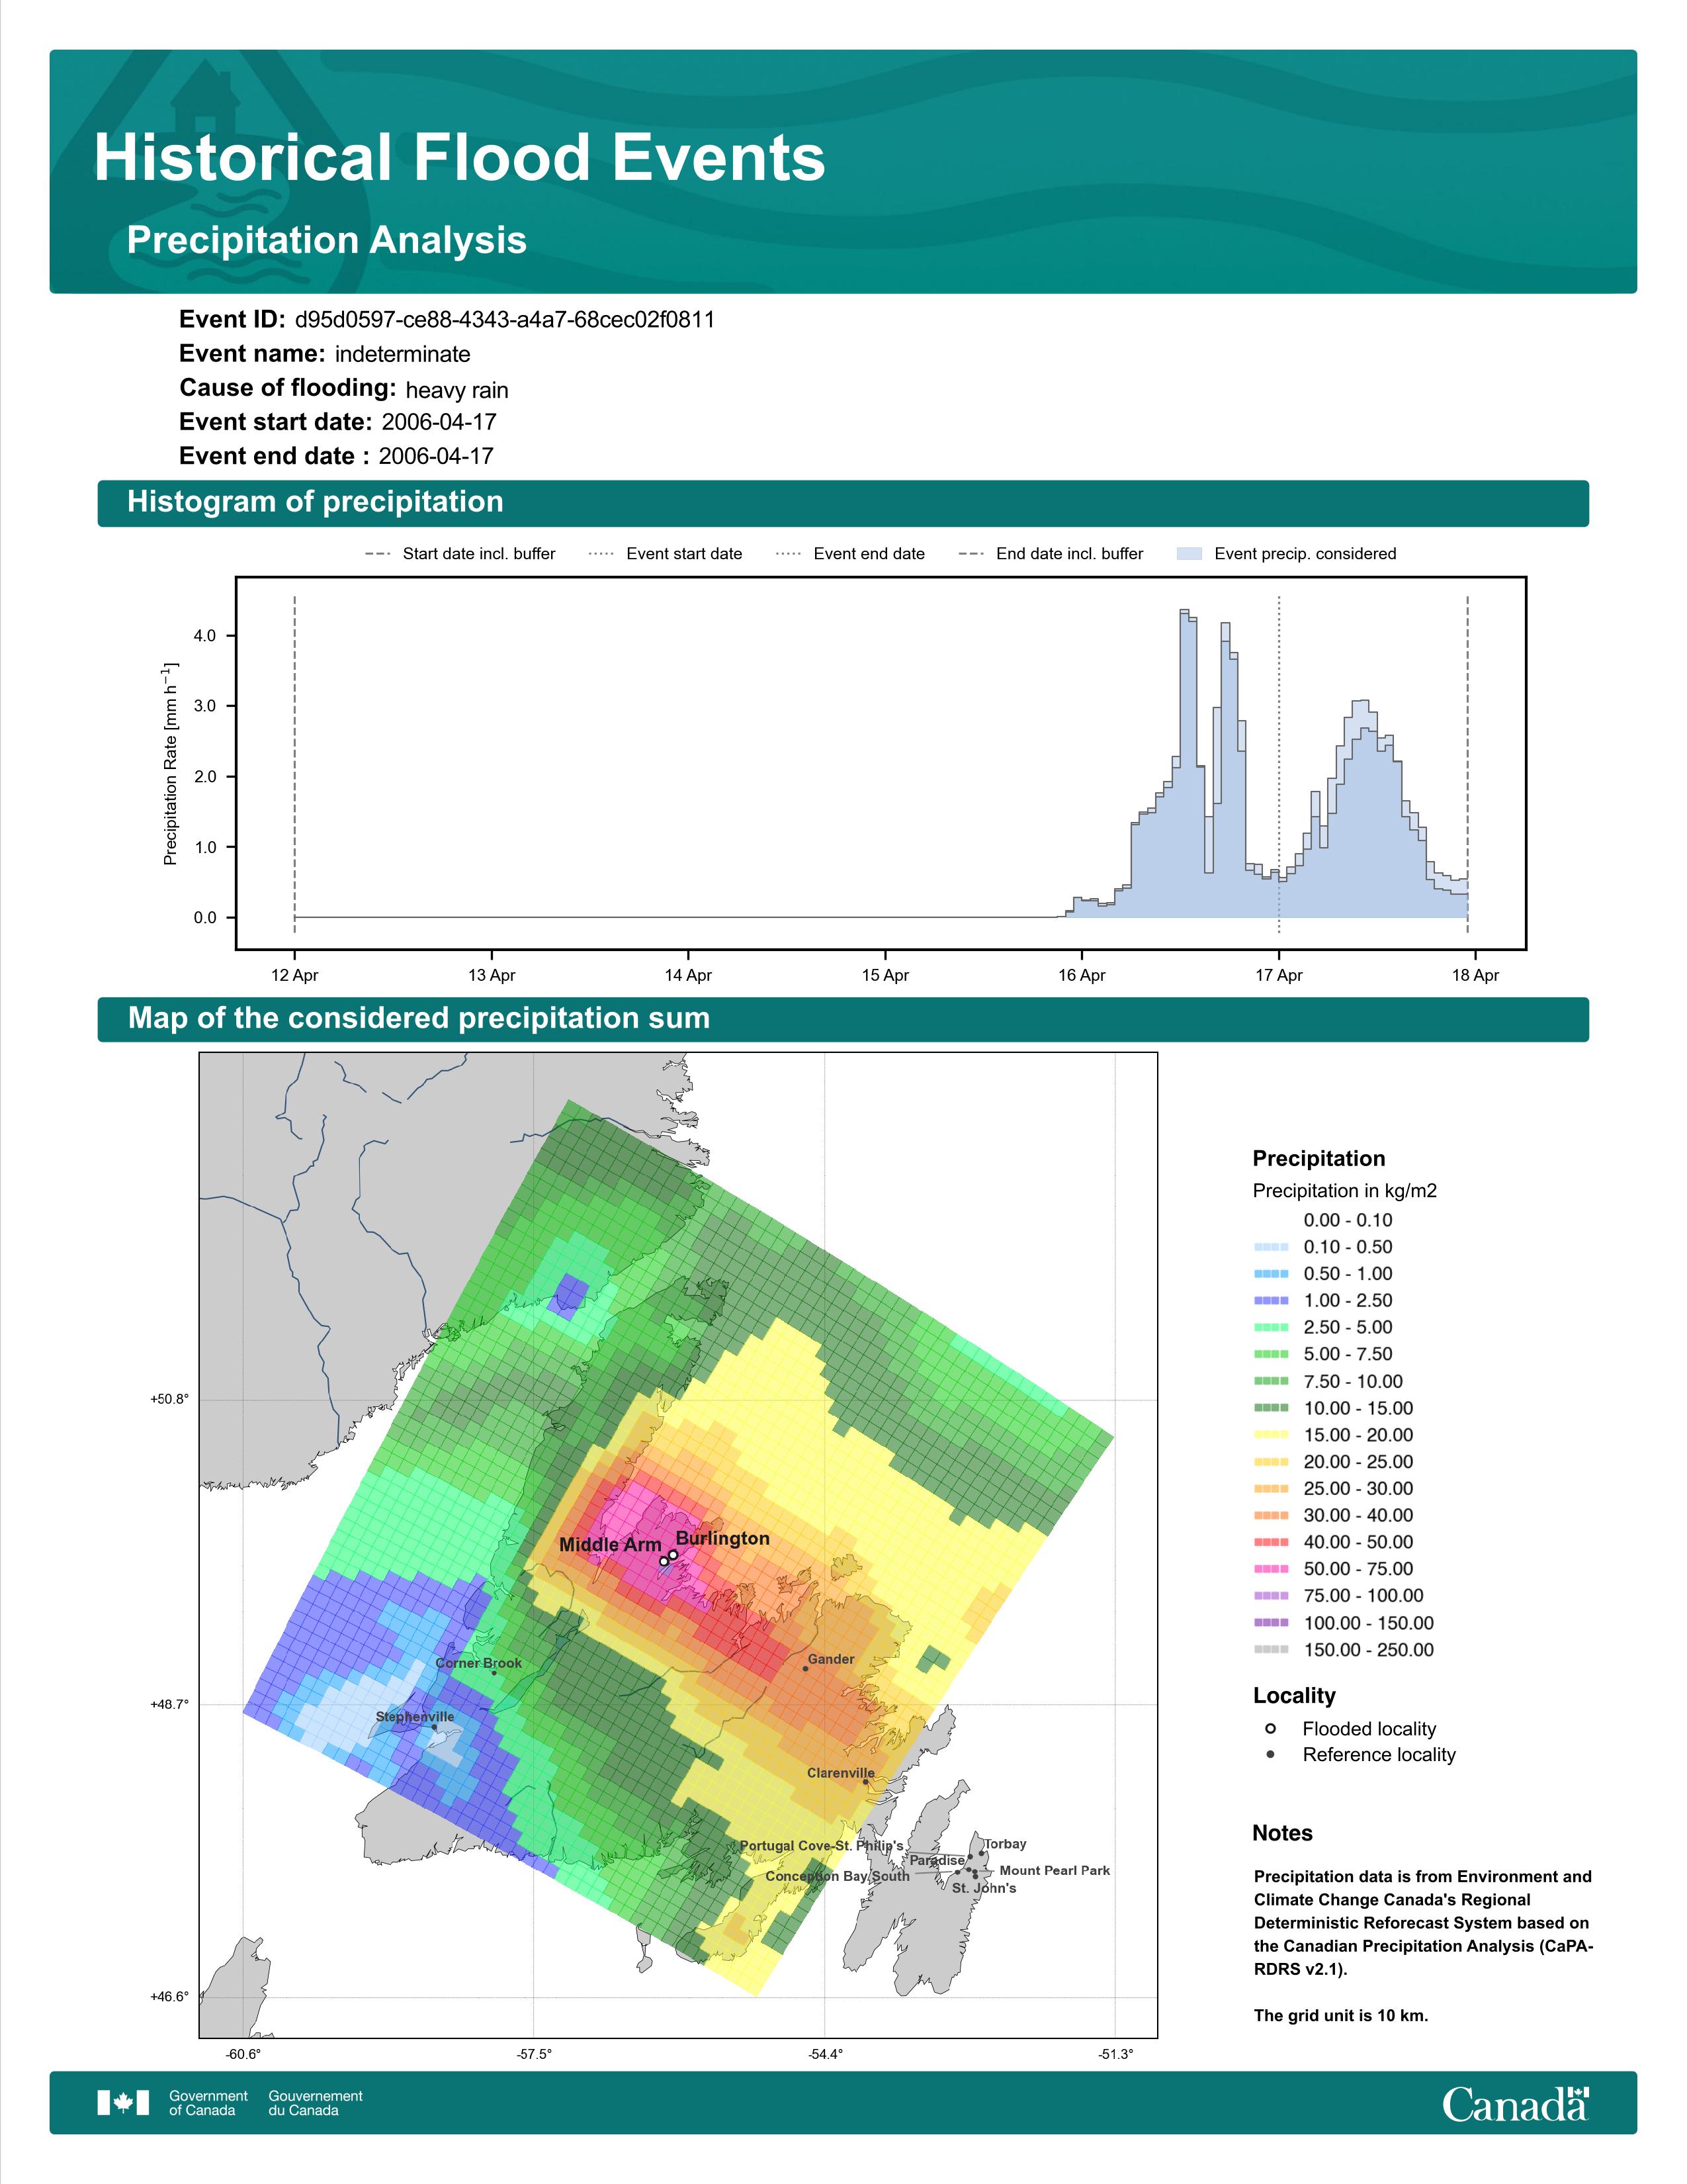This screenshot has height=2184, width=1687.
Task: Click the Event end date value
Action: [436, 456]
